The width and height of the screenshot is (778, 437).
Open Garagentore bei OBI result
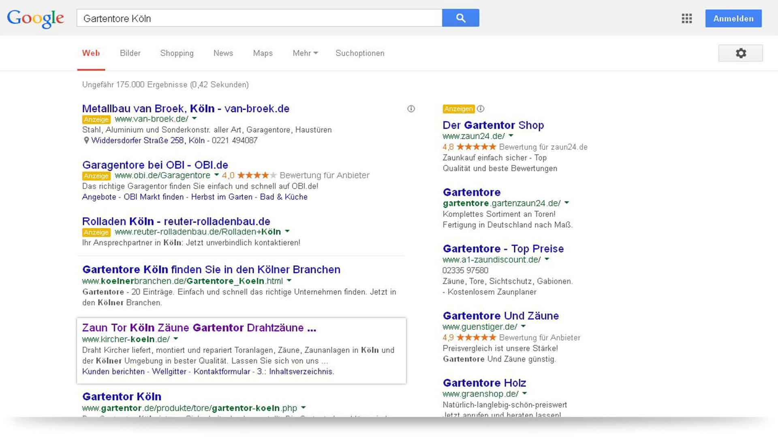point(155,165)
